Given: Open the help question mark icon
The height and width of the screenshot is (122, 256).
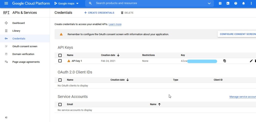Looking at the screenshot, I should (235, 3).
